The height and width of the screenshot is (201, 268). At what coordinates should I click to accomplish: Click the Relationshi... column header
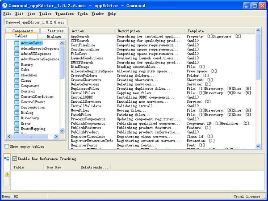point(94,167)
